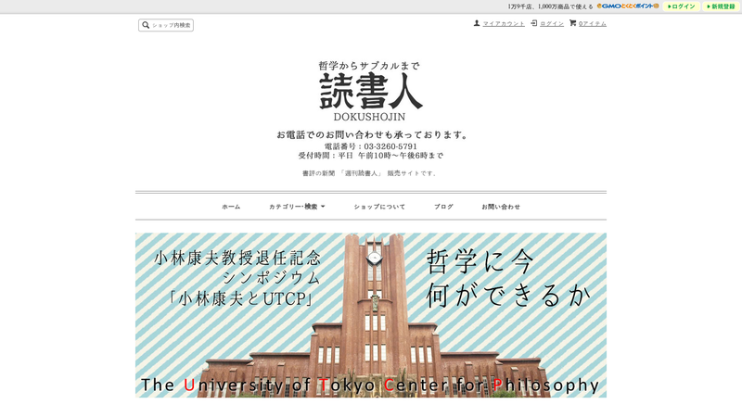Click the login arrow icon
742x417 pixels.
(534, 23)
